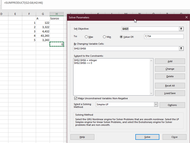Select the Value Of radio button
Image resolution: width=190 pixels, height=143 pixels.
(x=121, y=37)
